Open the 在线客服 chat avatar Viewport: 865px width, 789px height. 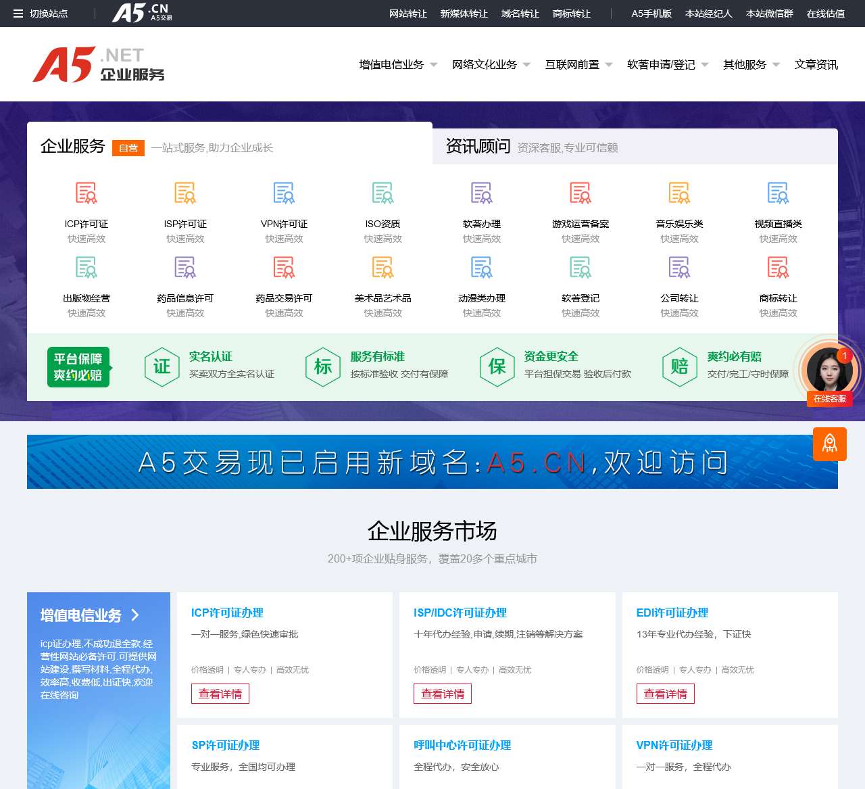point(829,370)
